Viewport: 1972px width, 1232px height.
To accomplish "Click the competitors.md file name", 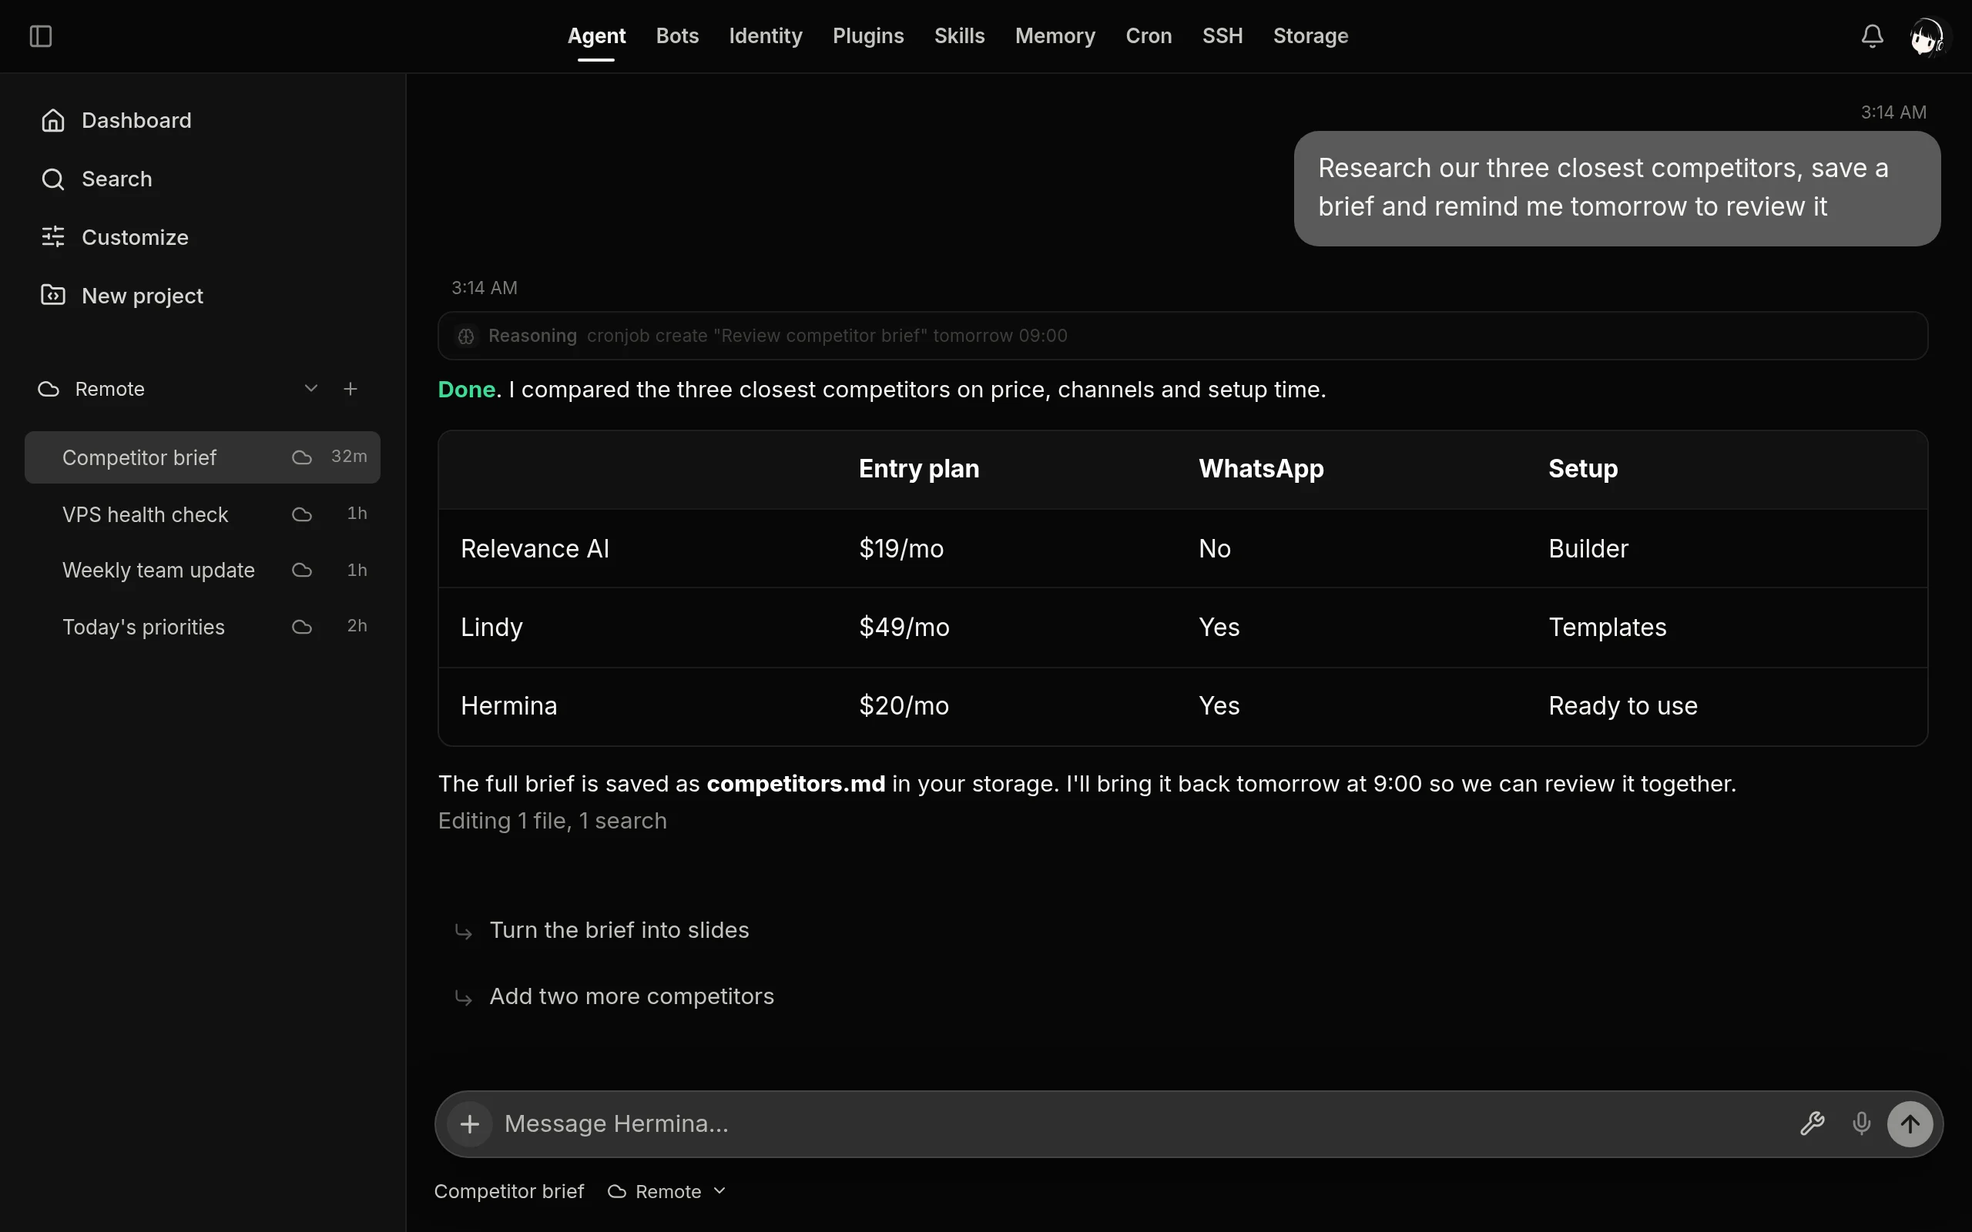I will [795, 784].
